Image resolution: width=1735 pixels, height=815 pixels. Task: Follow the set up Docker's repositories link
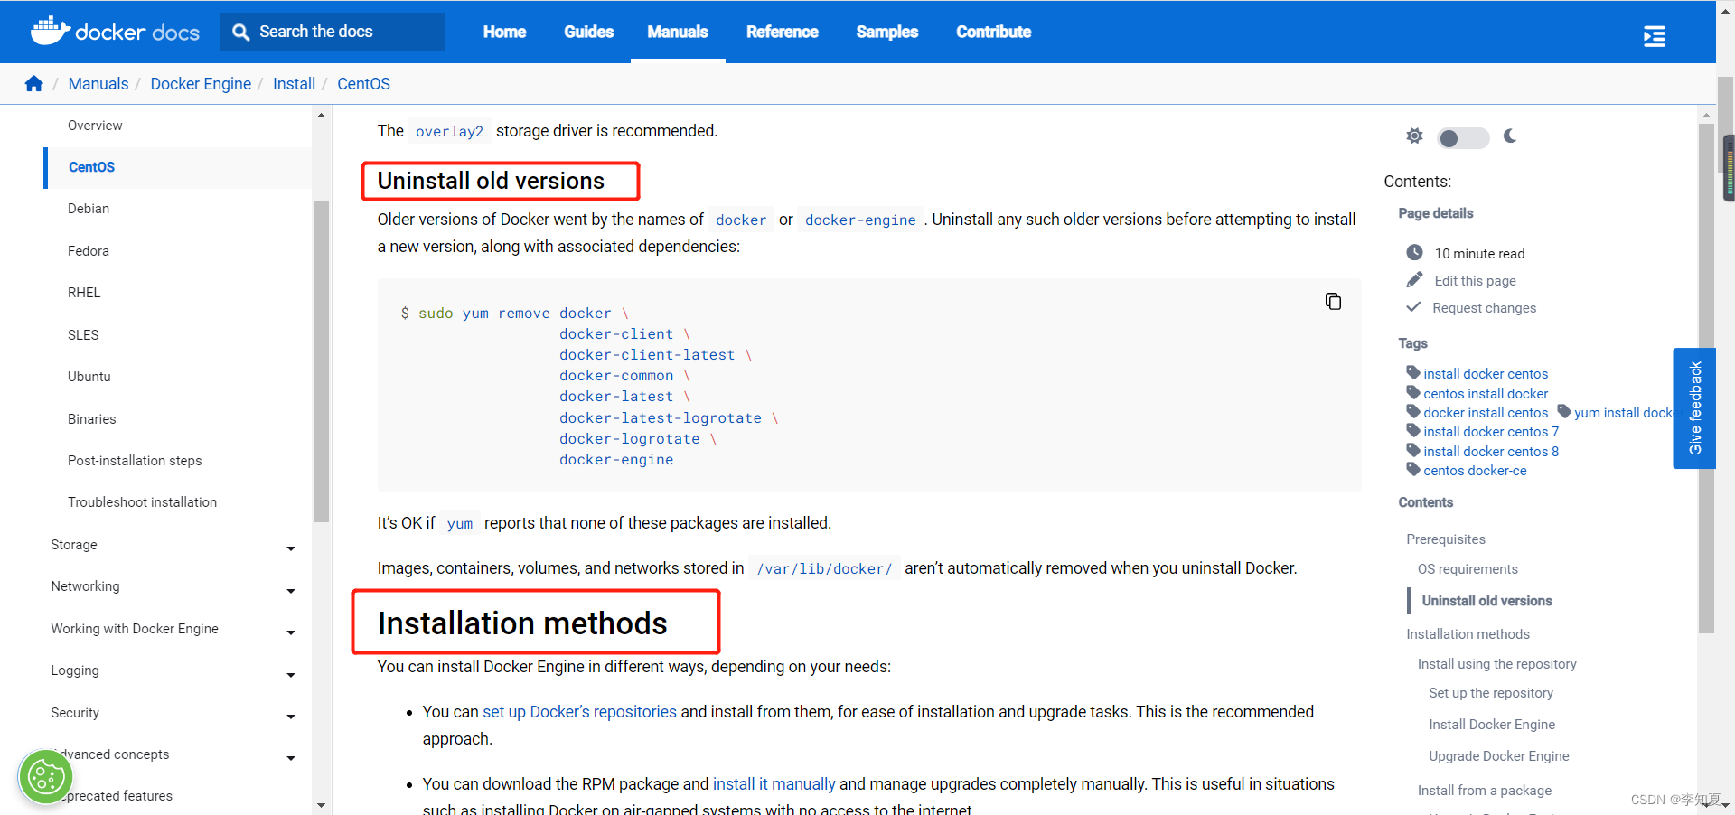[x=579, y=712]
